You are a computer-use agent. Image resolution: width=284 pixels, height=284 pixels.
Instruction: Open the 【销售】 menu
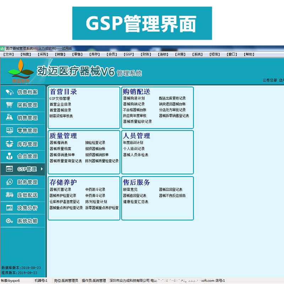(x=60, y=54)
